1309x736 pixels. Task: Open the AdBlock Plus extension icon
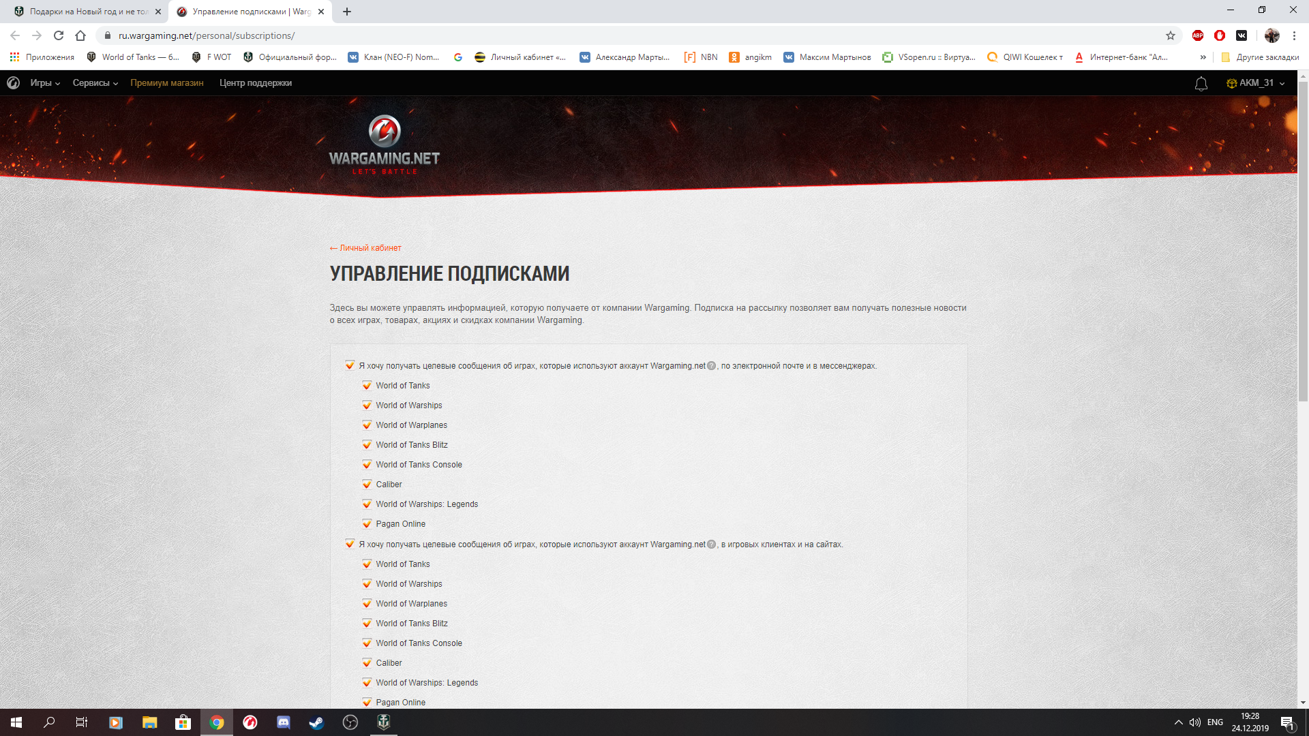1198,35
